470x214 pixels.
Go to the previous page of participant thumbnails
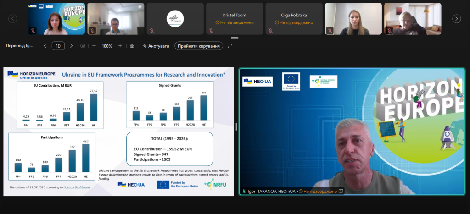(x=12, y=19)
